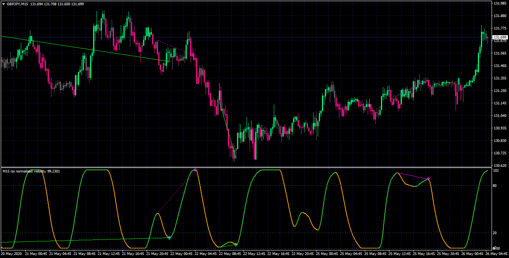Click the 131.985 price scale label
Screen dimensions: 509x258
[x=500, y=3]
